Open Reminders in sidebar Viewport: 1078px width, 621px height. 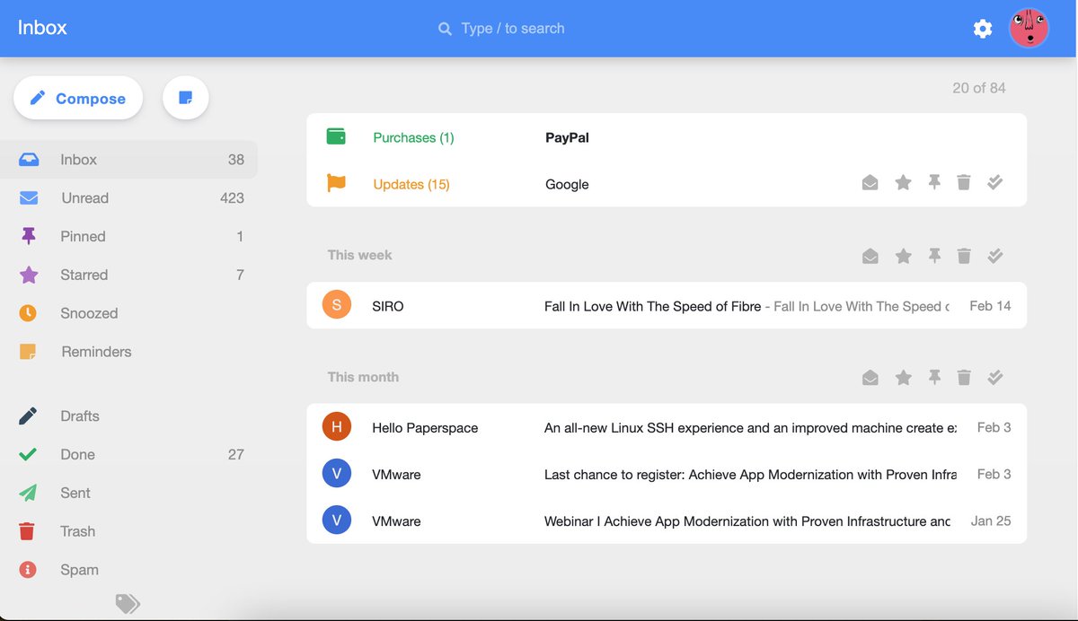point(129,352)
